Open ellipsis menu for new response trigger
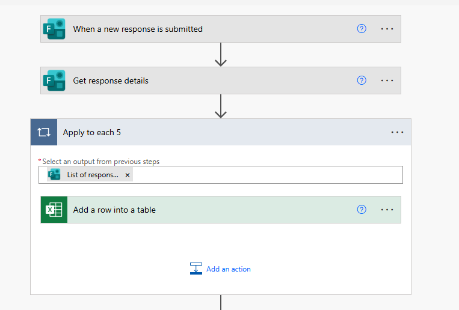This screenshot has height=310, width=459. click(387, 29)
